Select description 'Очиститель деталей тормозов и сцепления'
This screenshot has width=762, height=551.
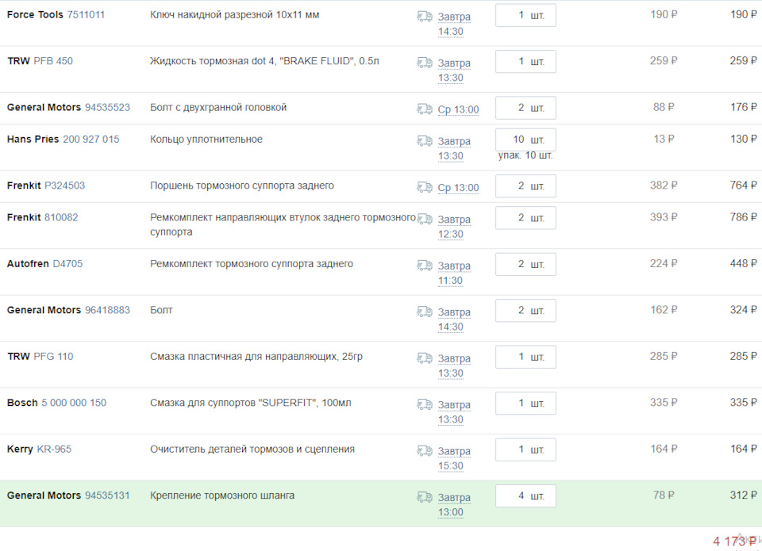pos(252,449)
